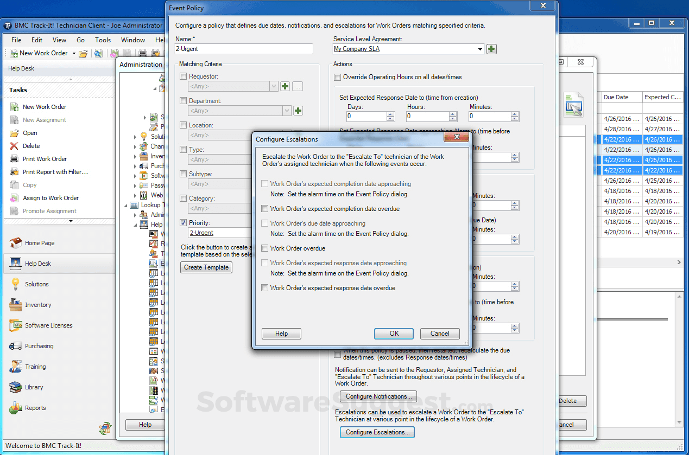Click the Name field containing 2-Urgent
Image resolution: width=689 pixels, height=455 pixels.
[x=244, y=49]
